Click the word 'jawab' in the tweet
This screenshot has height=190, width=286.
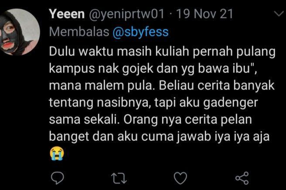(194, 137)
